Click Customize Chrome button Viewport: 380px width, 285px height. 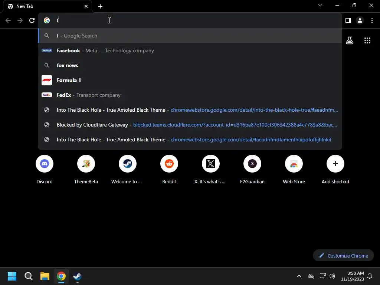point(343,256)
